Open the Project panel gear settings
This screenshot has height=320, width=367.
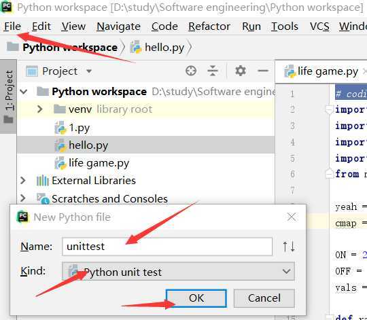click(x=241, y=71)
